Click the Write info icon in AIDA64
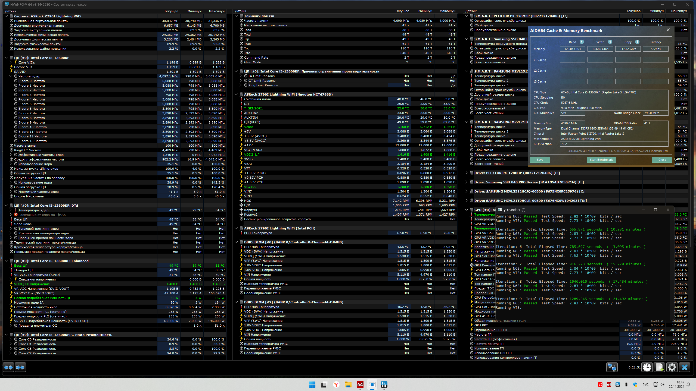Image resolution: width=696 pixels, height=391 pixels. point(610,42)
